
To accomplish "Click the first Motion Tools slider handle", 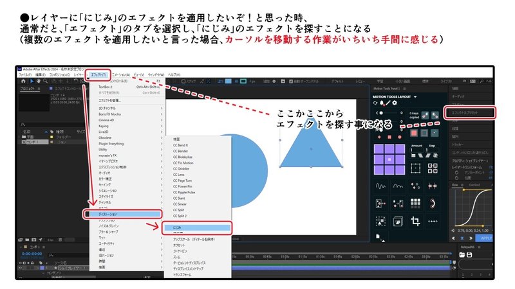I will 381,113.
